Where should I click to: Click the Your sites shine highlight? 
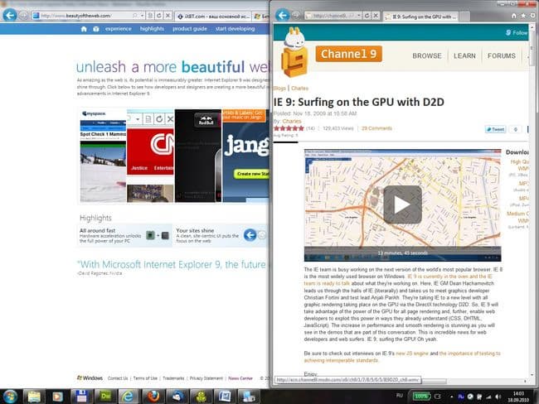pyautogui.click(x=221, y=235)
